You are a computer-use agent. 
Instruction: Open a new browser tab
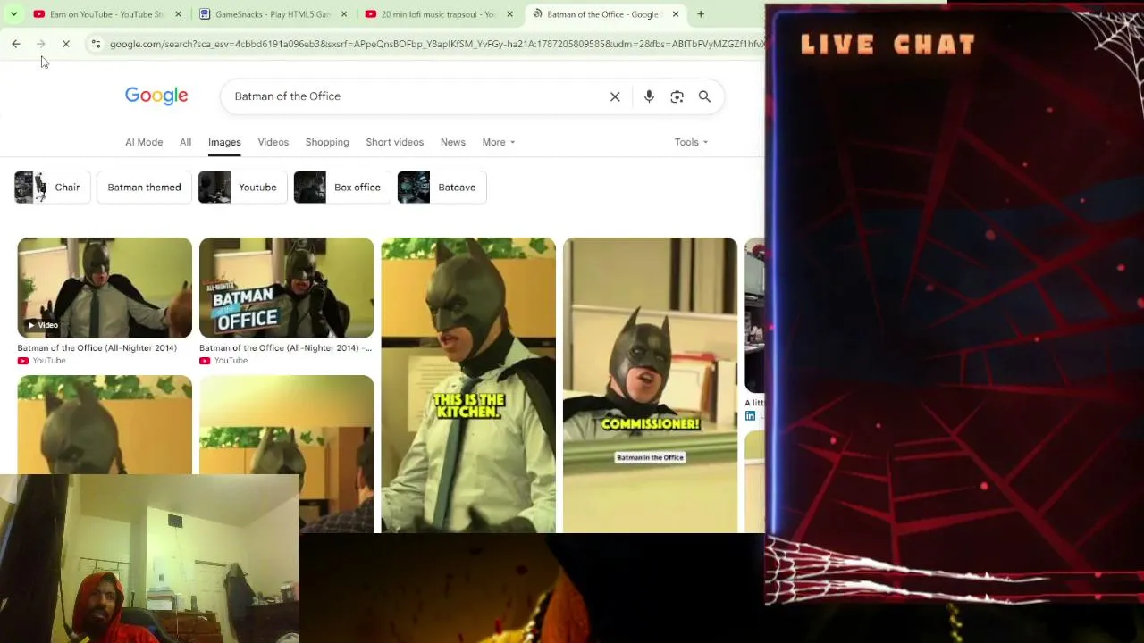point(701,14)
